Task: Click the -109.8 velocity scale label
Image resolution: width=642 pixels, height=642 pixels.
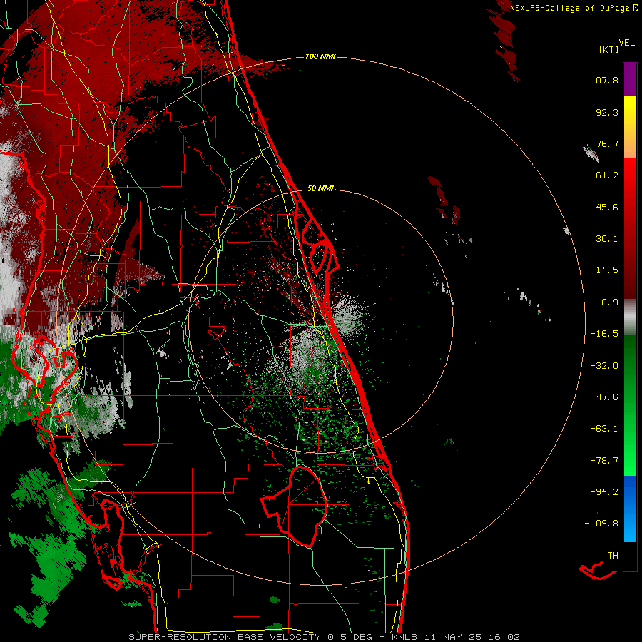Action: point(601,524)
